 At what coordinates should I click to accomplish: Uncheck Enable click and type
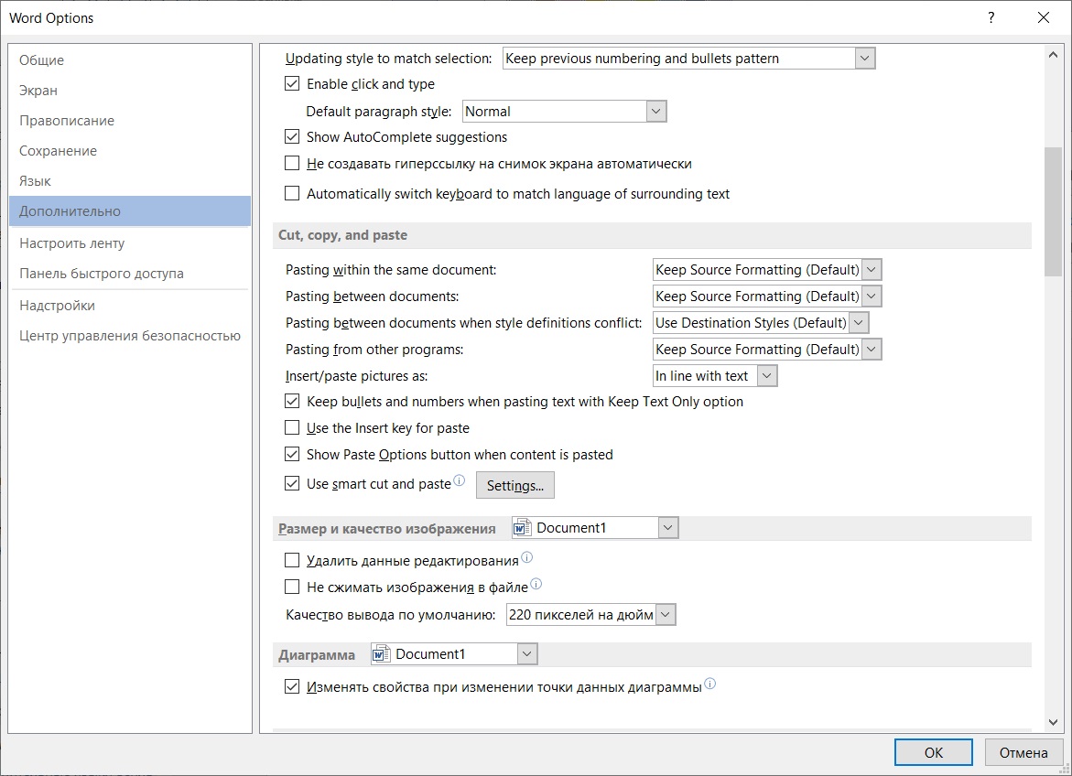coord(292,83)
